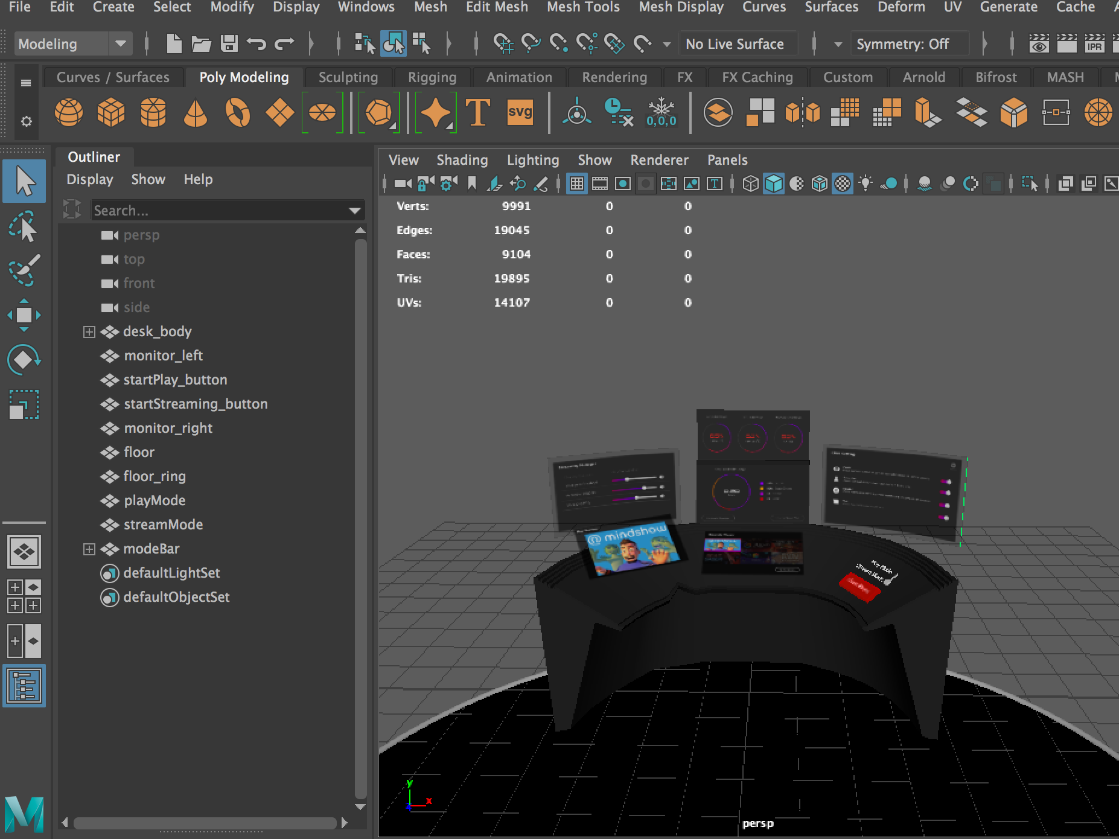The width and height of the screenshot is (1119, 839).
Task: Open the viewport Renderer menu
Action: click(x=659, y=160)
